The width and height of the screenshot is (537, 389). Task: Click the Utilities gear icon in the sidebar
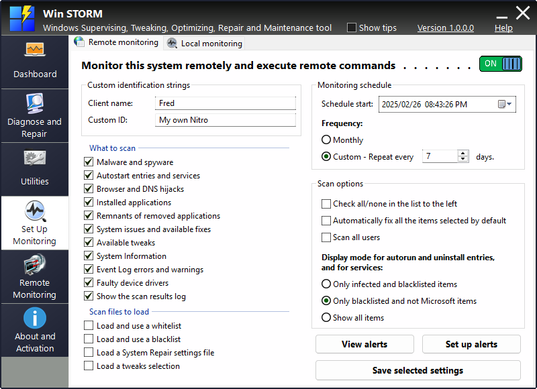point(34,158)
